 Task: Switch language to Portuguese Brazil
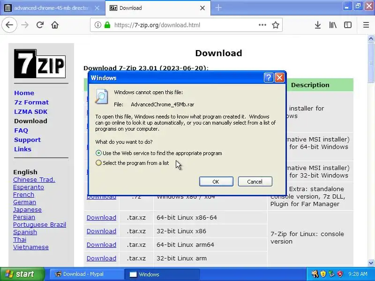[x=39, y=225]
